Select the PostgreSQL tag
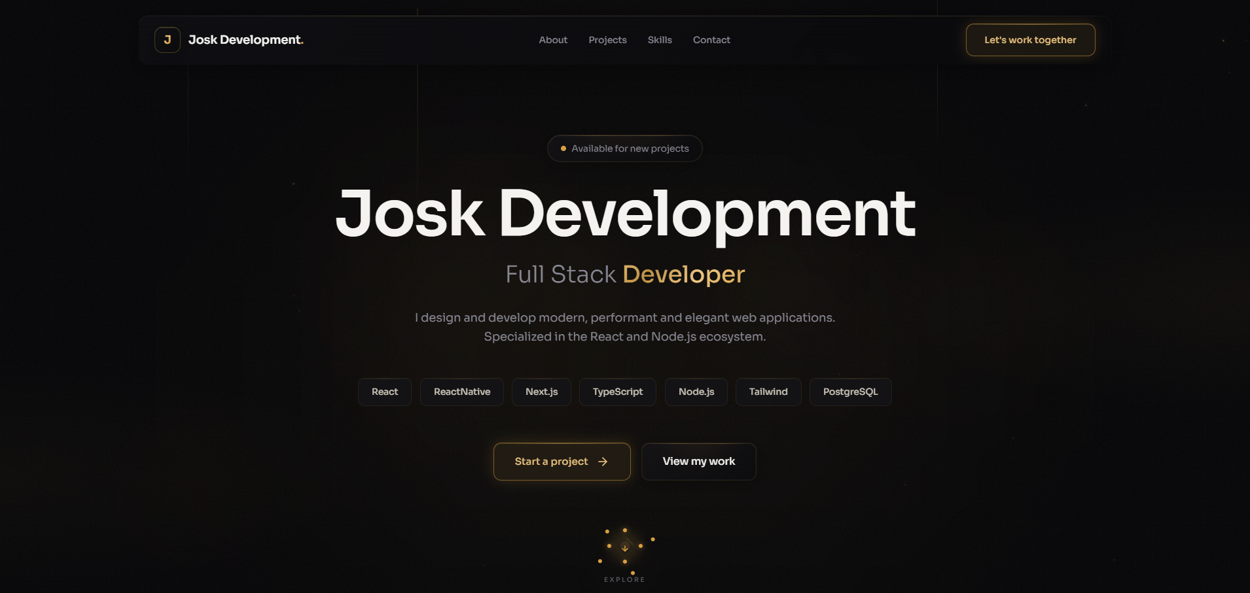 tap(851, 392)
